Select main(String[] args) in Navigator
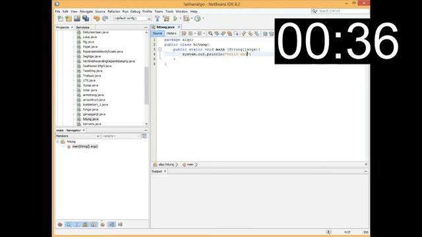Image resolution: width=422 pixels, height=237 pixels. [x=85, y=146]
